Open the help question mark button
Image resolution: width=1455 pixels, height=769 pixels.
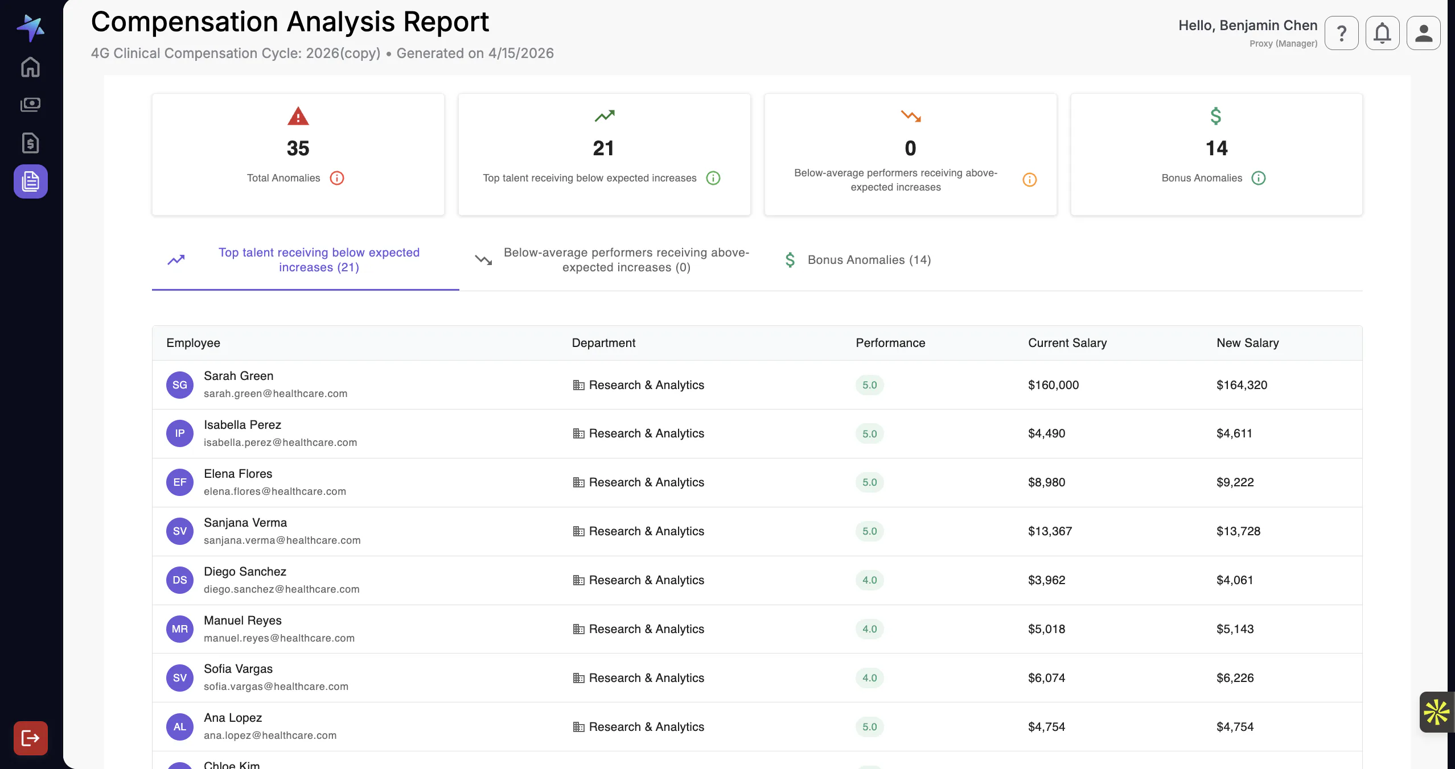1342,33
